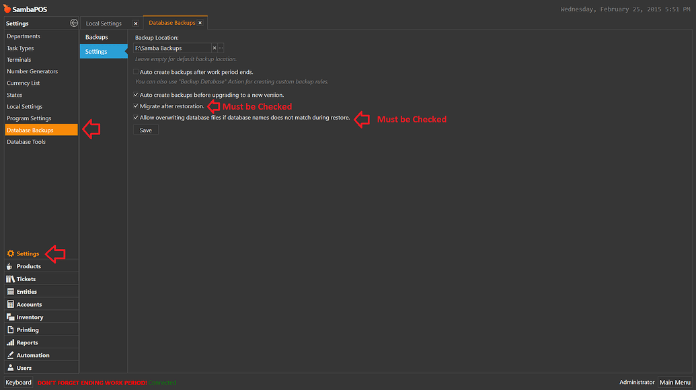Open the backup location browse dialog
This screenshot has width=696, height=390.
[221, 48]
